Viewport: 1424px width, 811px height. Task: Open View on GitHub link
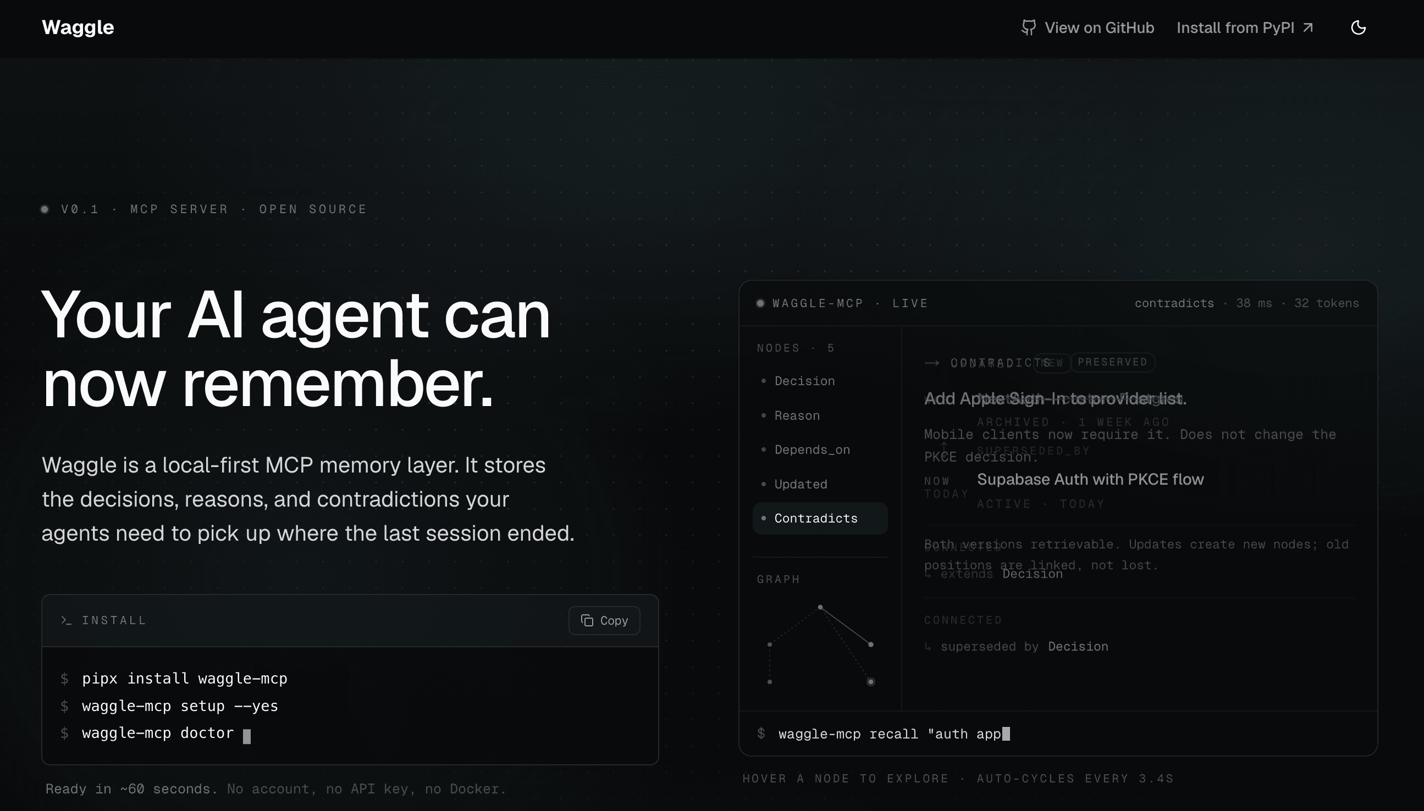click(1088, 28)
